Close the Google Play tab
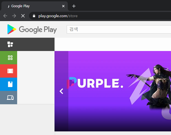Image resolution: width=171 pixels, height=135 pixels. (63, 6)
